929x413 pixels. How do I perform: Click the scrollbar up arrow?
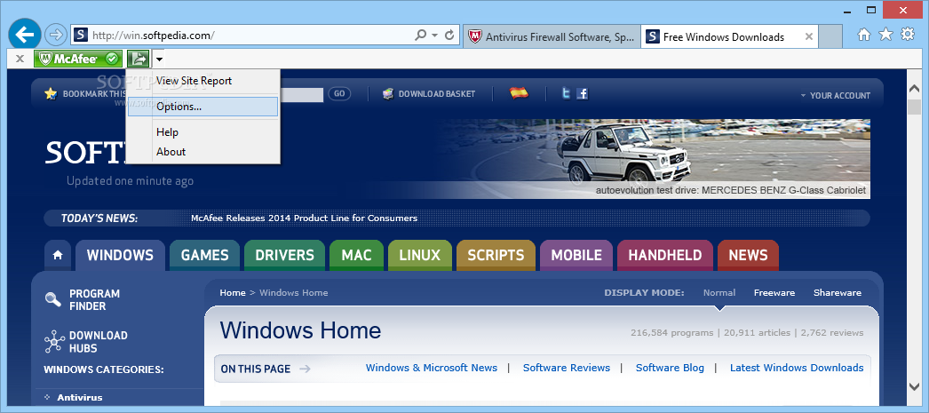(x=914, y=90)
